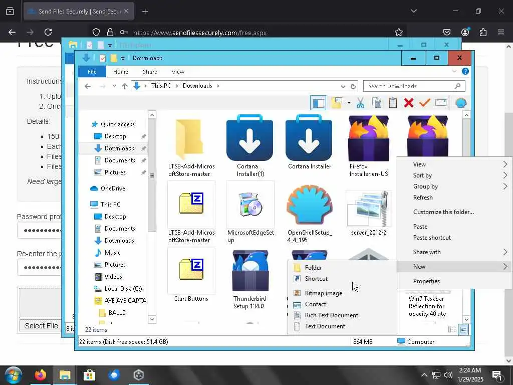Choose Rich Text Document from New submenu
The width and height of the screenshot is (513, 385).
click(x=342, y=315)
